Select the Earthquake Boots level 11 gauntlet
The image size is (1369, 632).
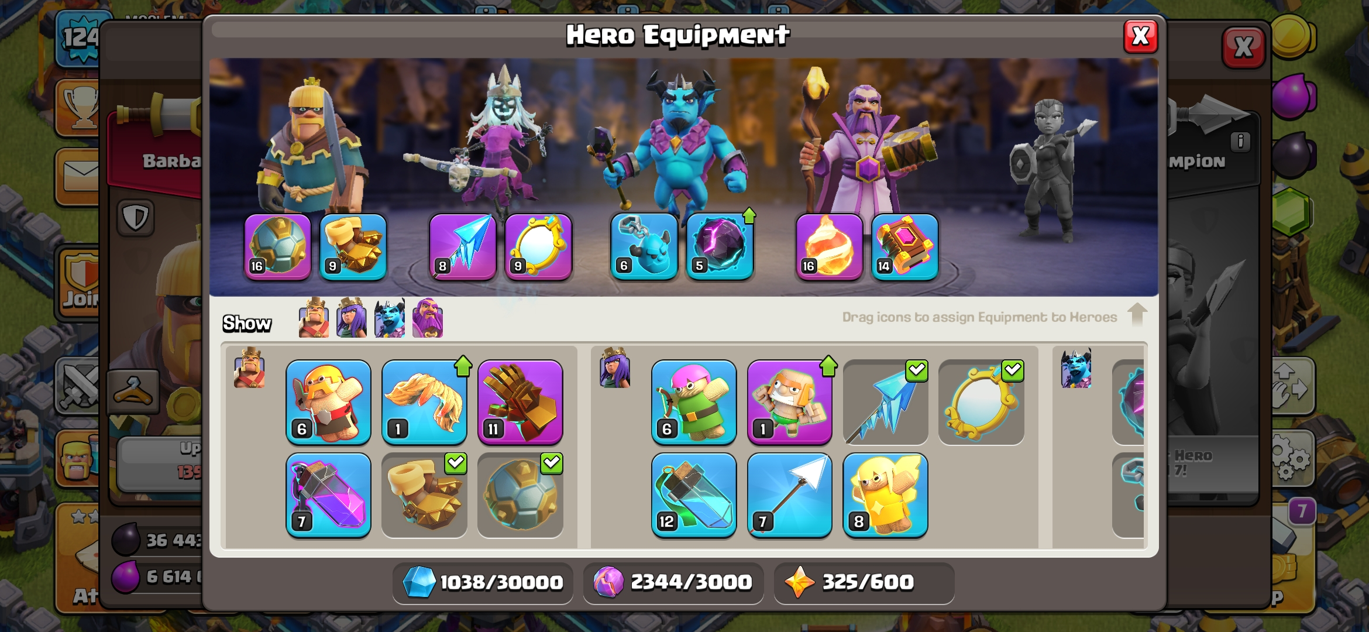pyautogui.click(x=520, y=402)
